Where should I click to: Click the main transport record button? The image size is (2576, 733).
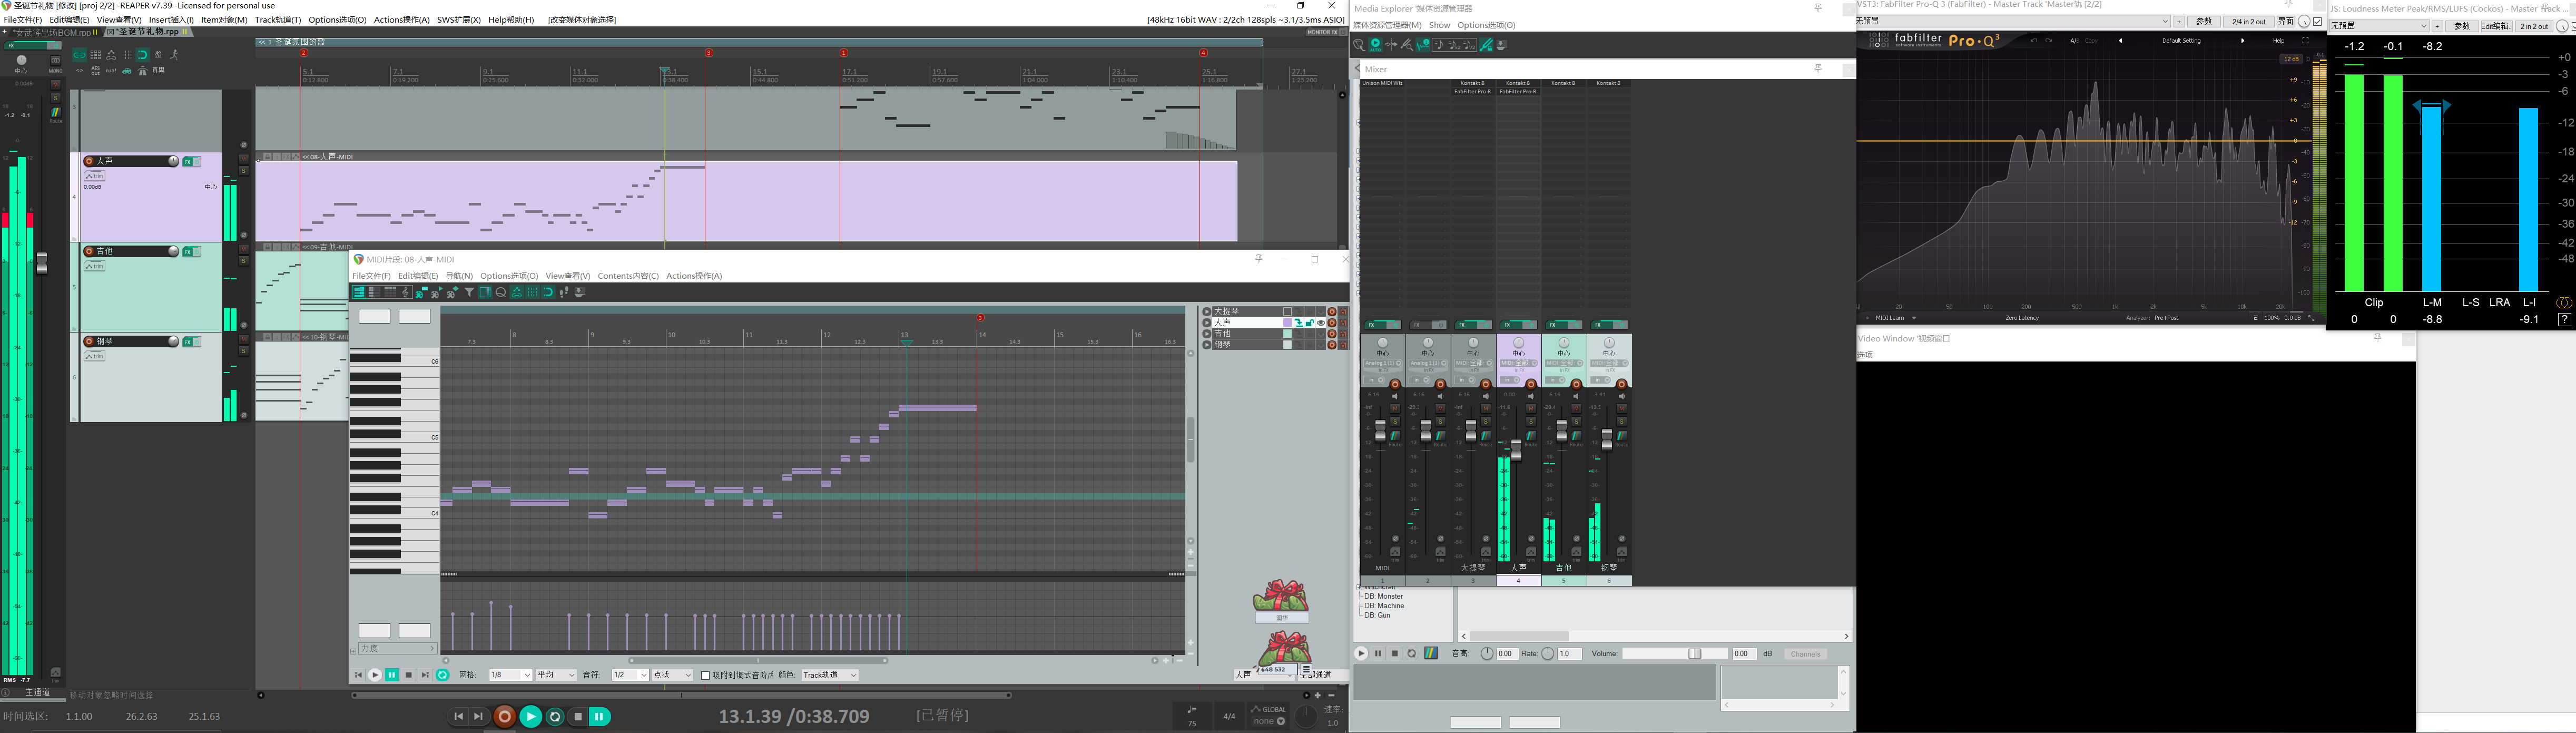click(505, 716)
